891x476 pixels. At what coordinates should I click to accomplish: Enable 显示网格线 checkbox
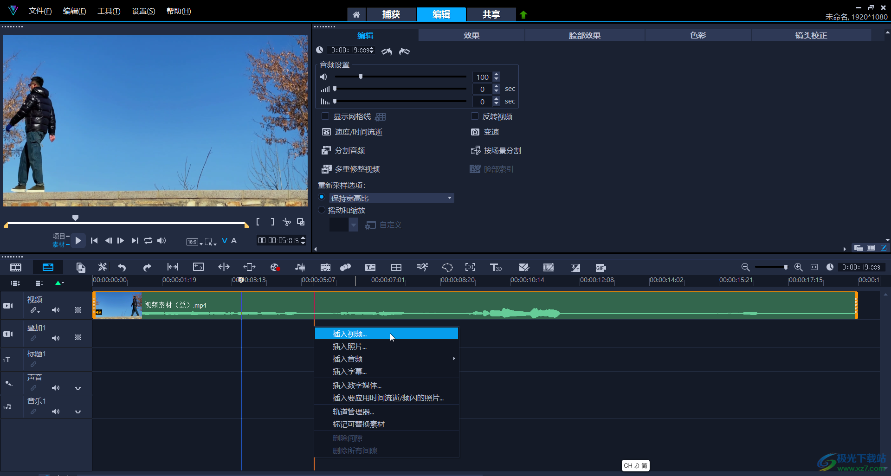pyautogui.click(x=325, y=116)
